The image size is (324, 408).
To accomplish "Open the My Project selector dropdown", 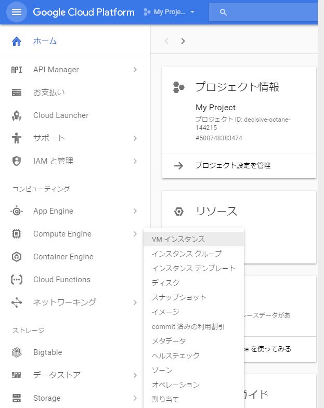I will pyautogui.click(x=169, y=12).
